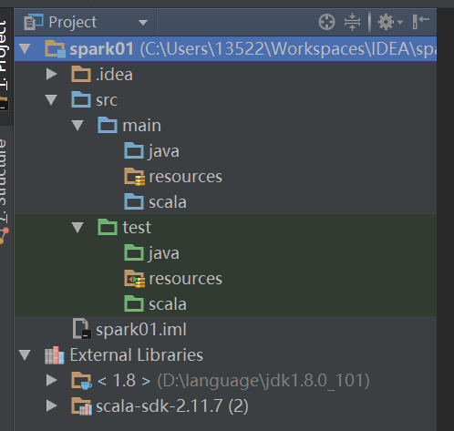Click the External Libraries books icon

(x=55, y=354)
